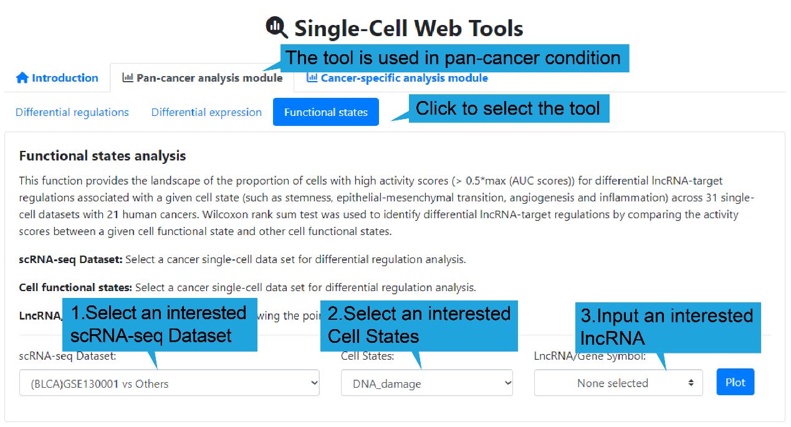Click the bar chart icon on Pan-cancer tab
This screenshot has height=427, width=791.
point(128,78)
